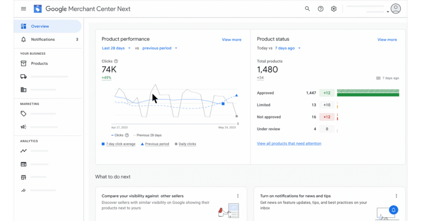Image resolution: width=421 pixels, height=221 pixels.
Task: Click the Clicks info question icon
Action: pos(116,61)
